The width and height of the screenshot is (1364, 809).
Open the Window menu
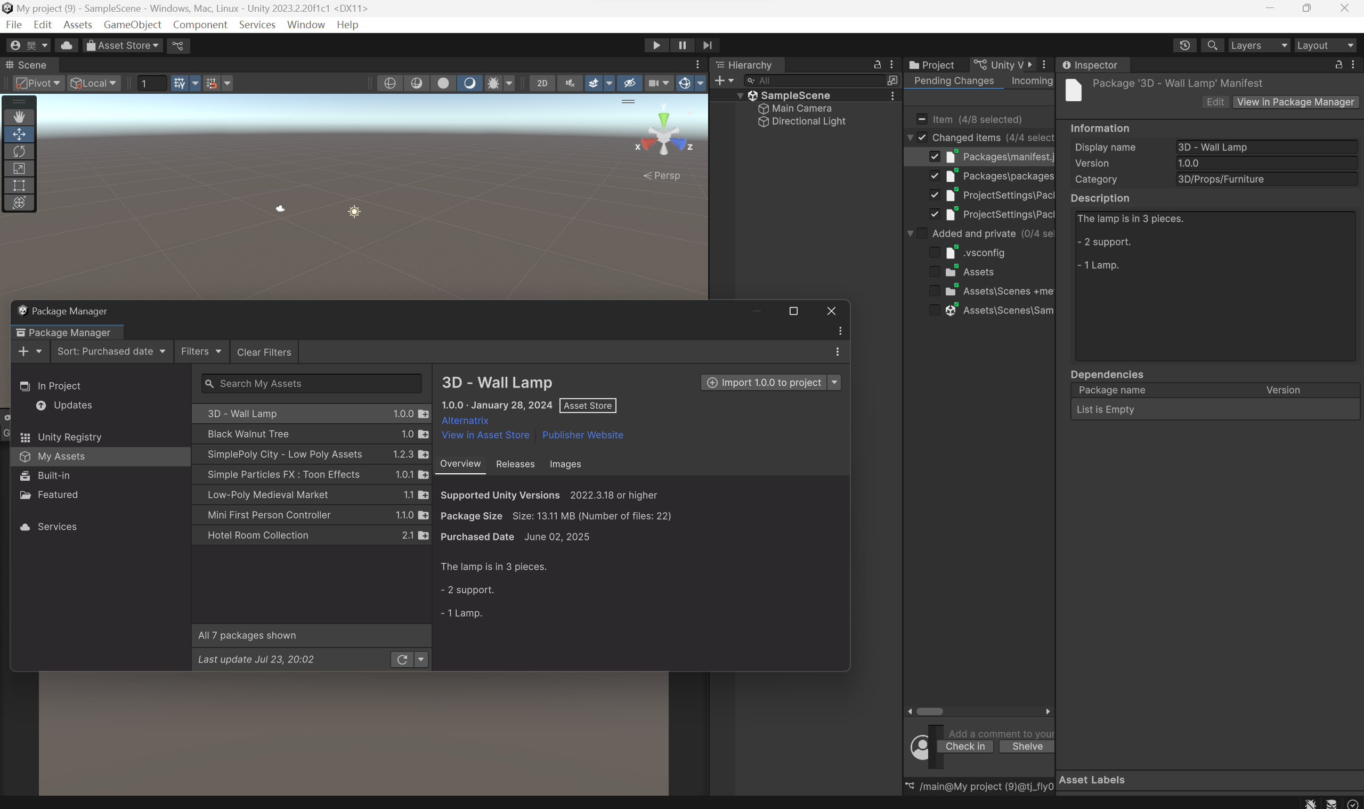(x=306, y=25)
